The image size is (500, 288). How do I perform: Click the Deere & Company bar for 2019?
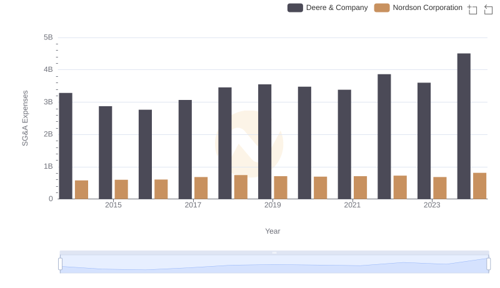coord(264,142)
